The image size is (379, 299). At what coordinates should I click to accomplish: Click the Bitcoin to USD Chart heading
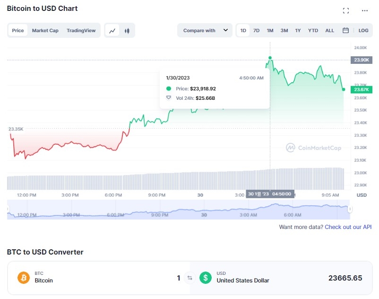click(x=43, y=9)
